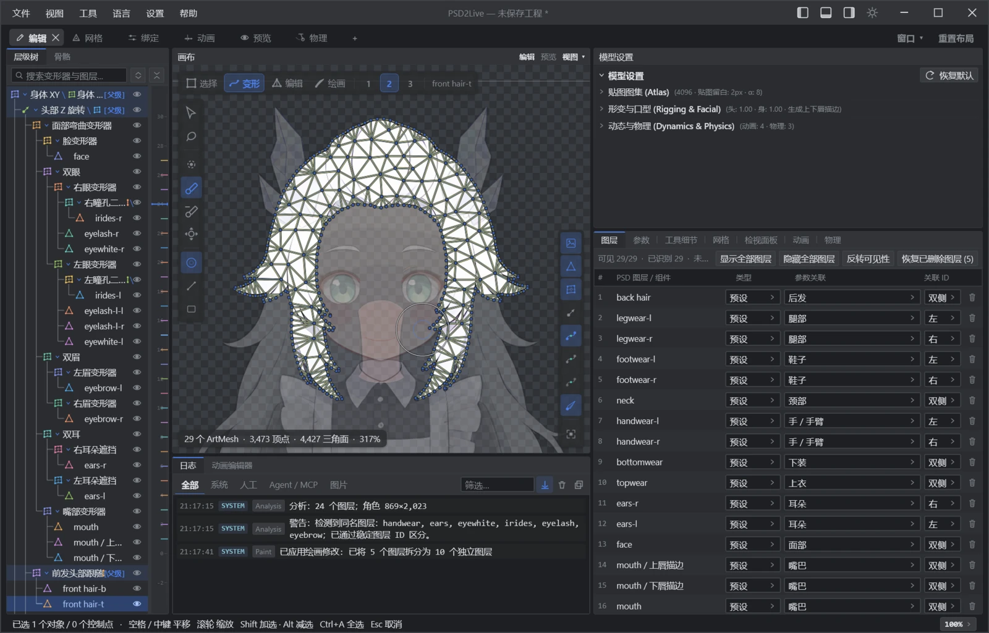The image size is (989, 633).
Task: Clear the log with the trash icon
Action: point(562,485)
